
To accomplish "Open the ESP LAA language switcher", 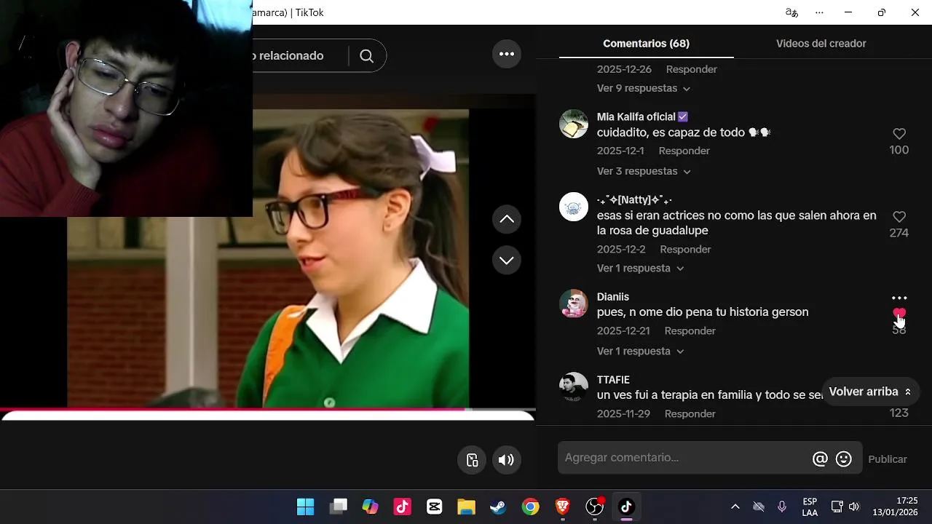I will coord(810,507).
